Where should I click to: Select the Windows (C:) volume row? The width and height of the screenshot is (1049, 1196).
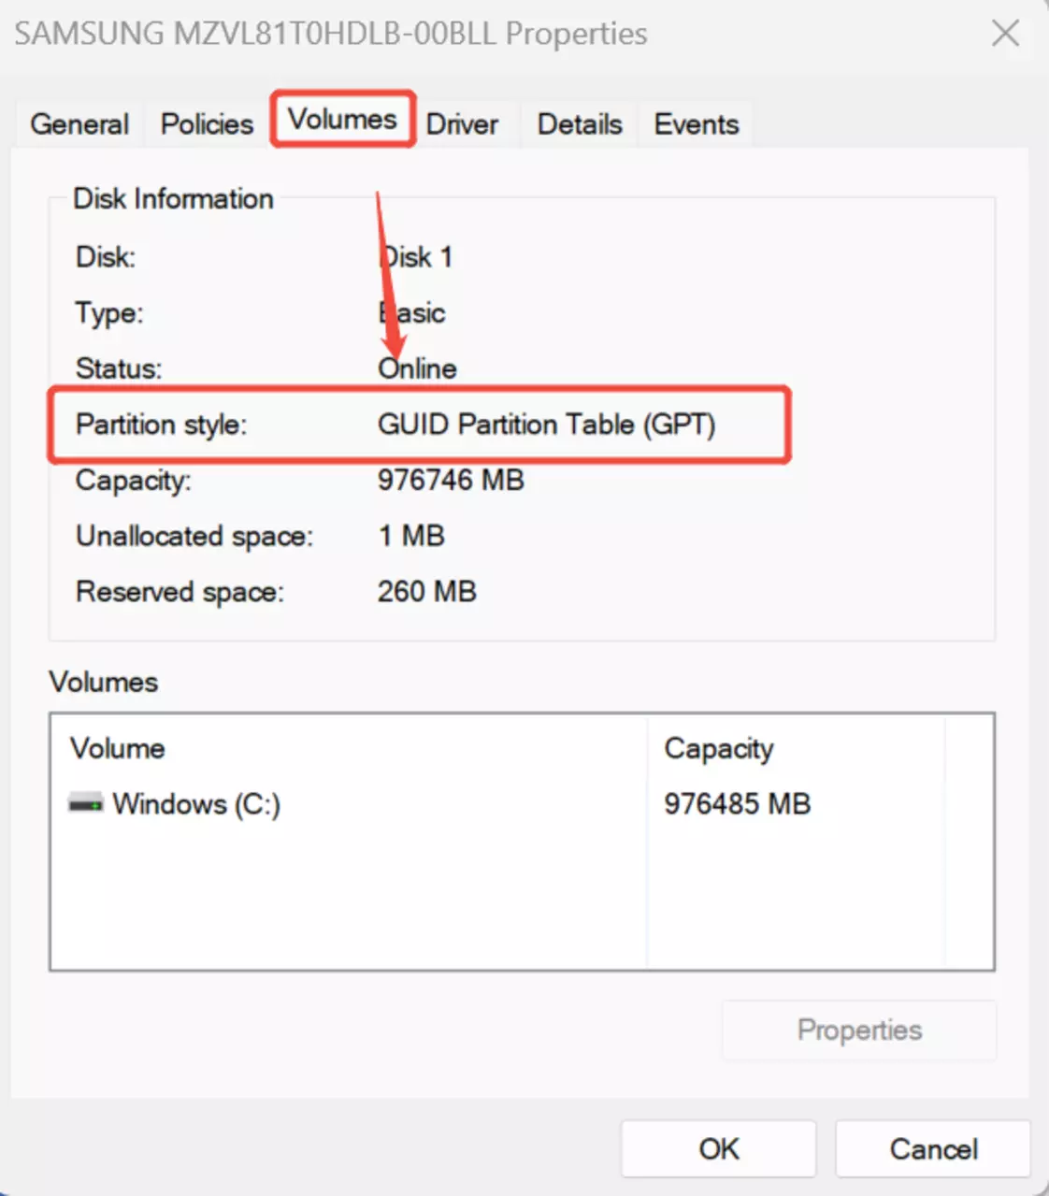pos(196,804)
